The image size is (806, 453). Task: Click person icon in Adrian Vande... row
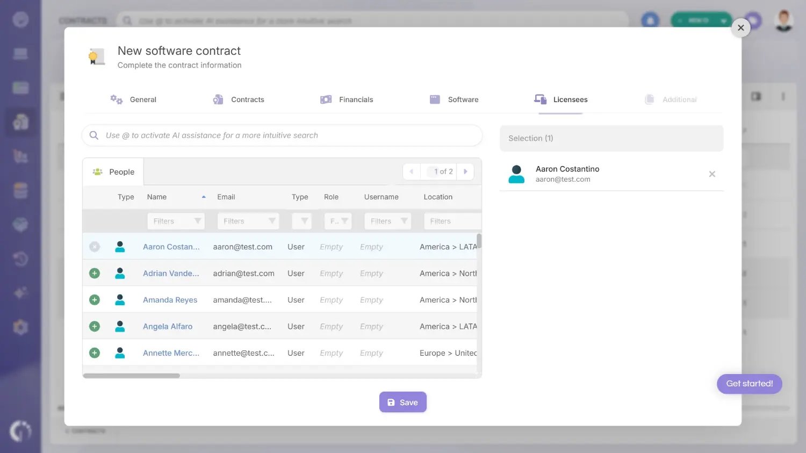point(120,273)
